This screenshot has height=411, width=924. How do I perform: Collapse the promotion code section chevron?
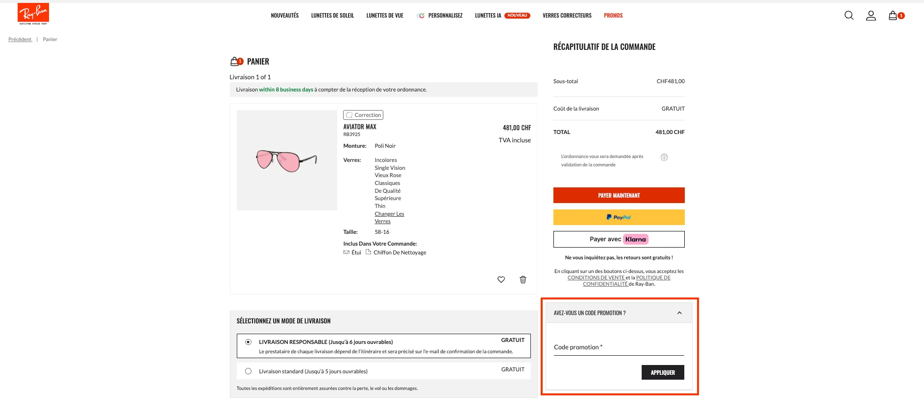(x=679, y=312)
